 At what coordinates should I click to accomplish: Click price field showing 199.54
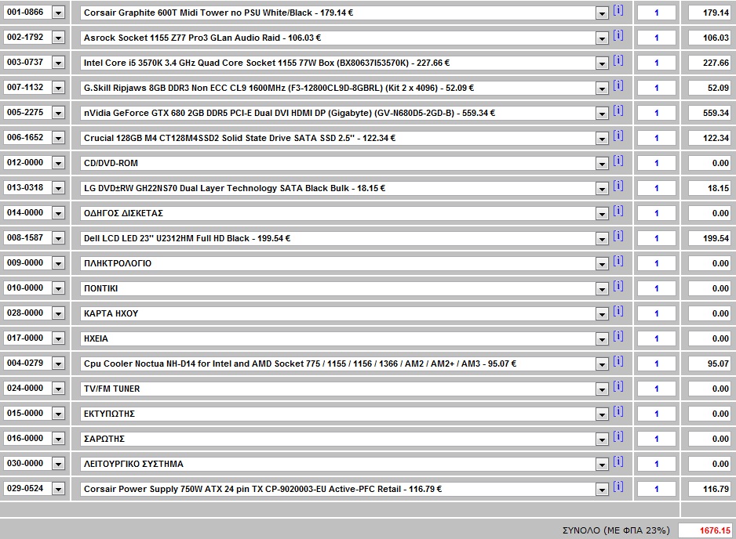click(x=709, y=238)
